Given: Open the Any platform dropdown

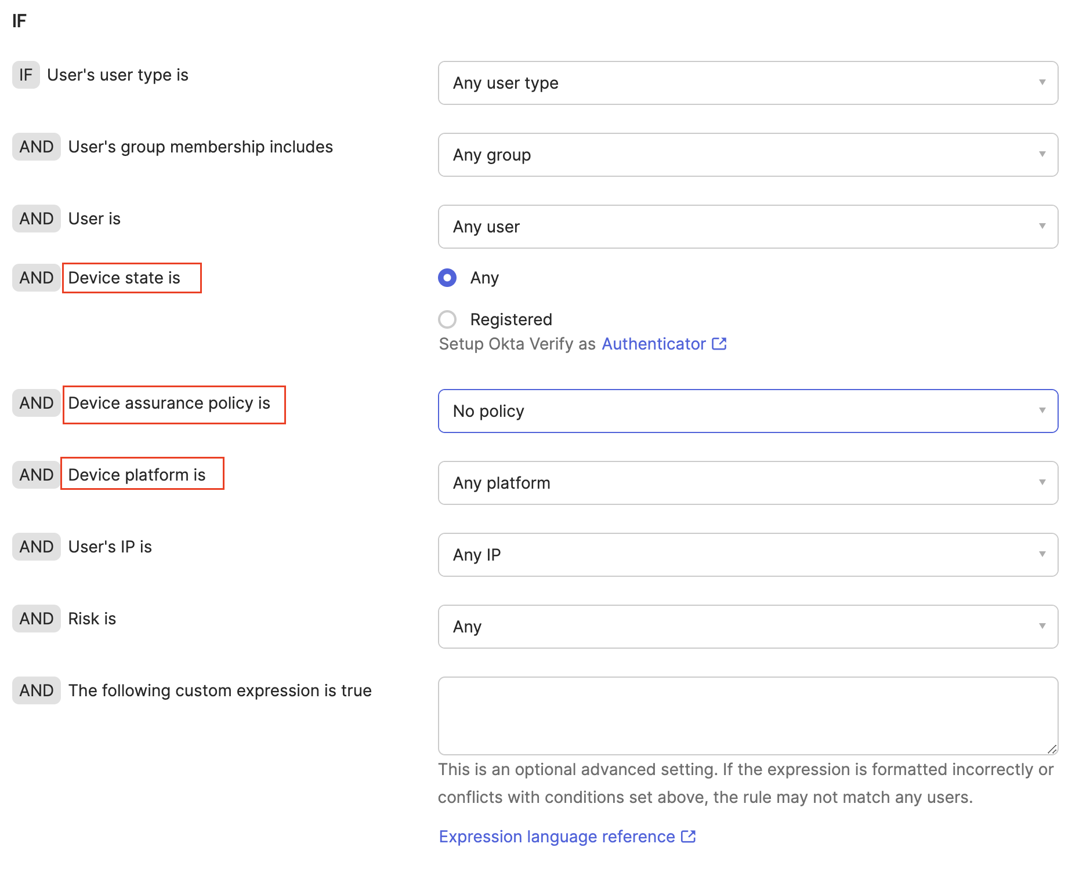Looking at the screenshot, I should [748, 483].
